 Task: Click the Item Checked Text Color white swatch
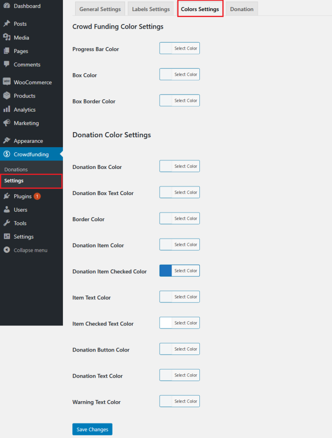click(166, 323)
